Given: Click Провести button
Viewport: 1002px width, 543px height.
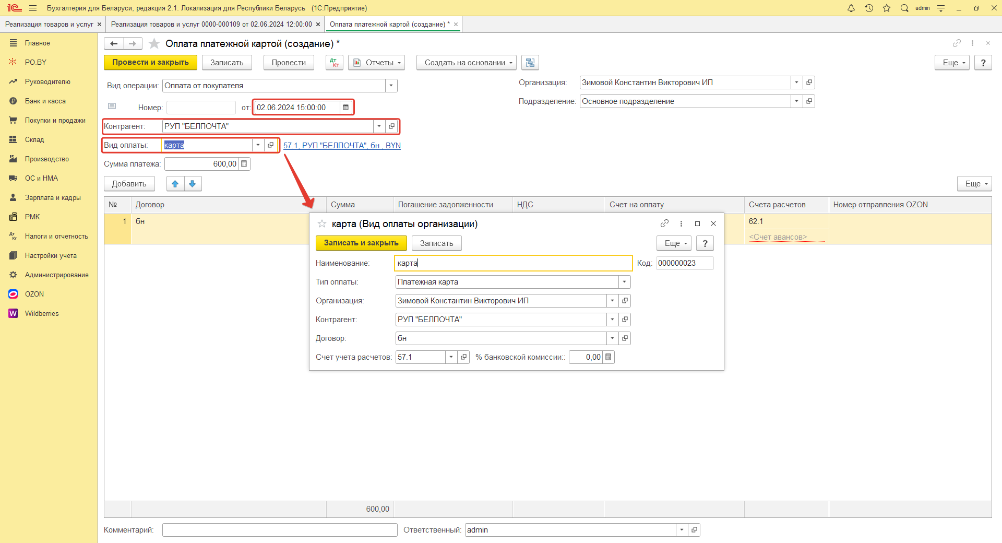Looking at the screenshot, I should 289,63.
